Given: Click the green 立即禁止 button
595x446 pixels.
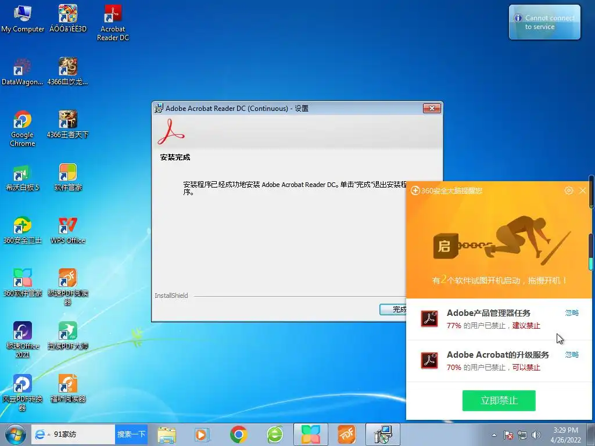Looking at the screenshot, I should click(x=499, y=401).
